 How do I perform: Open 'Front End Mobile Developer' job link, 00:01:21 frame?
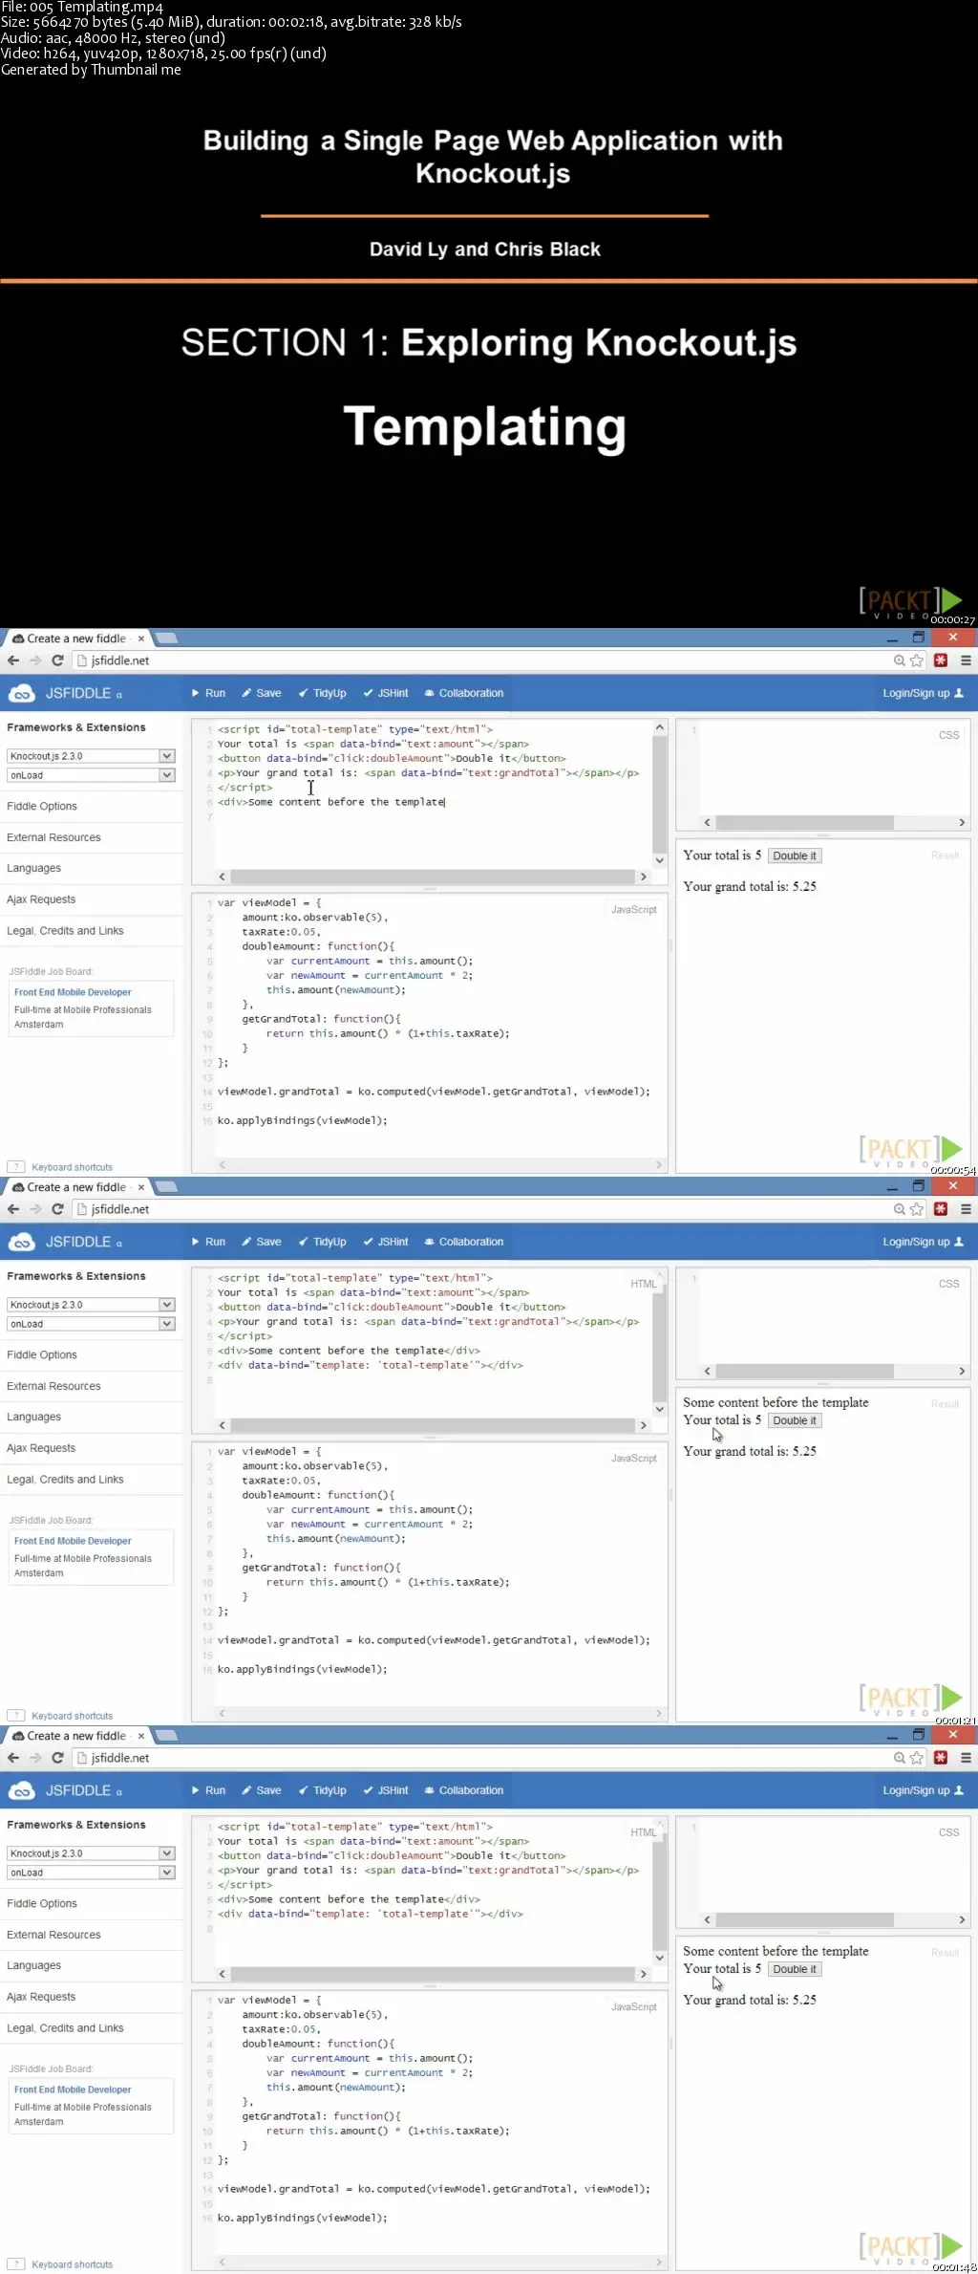pyautogui.click(x=73, y=1541)
